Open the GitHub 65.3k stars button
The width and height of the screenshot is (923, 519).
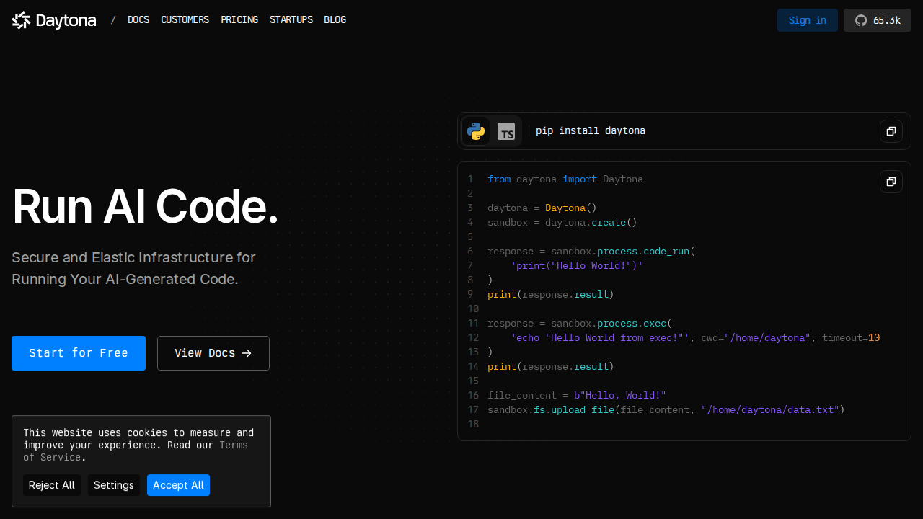(x=877, y=20)
